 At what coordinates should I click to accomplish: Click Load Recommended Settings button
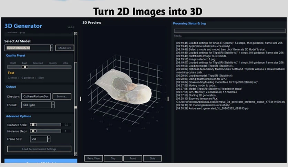point(39,149)
